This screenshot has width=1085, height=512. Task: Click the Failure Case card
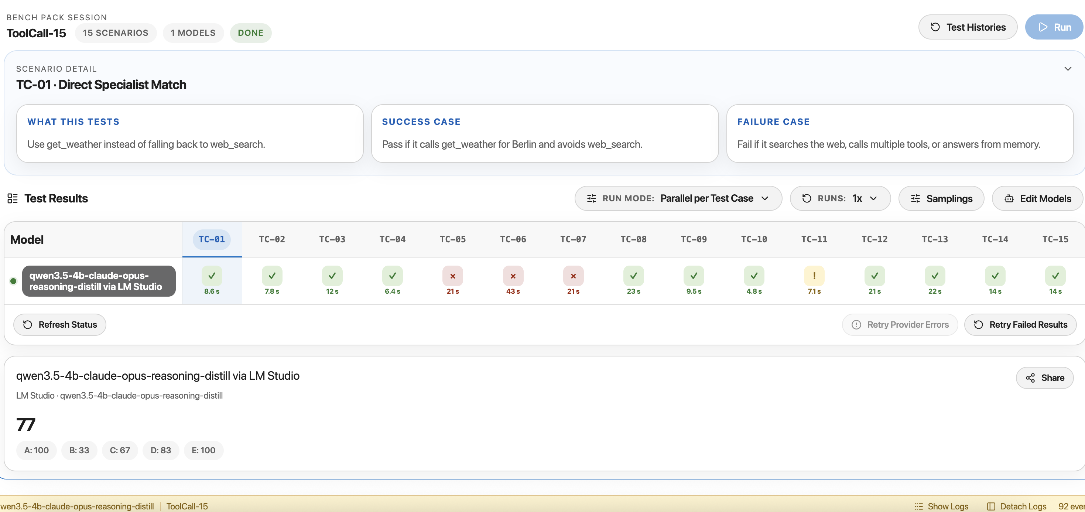900,134
